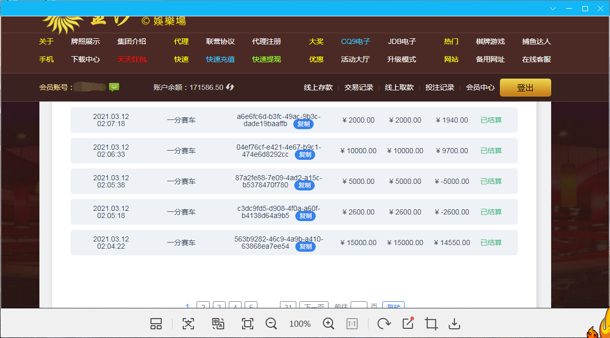Viewport: 610px width, 338px height.
Task: Click the green message icon near 会员账号
Action: pos(114,87)
